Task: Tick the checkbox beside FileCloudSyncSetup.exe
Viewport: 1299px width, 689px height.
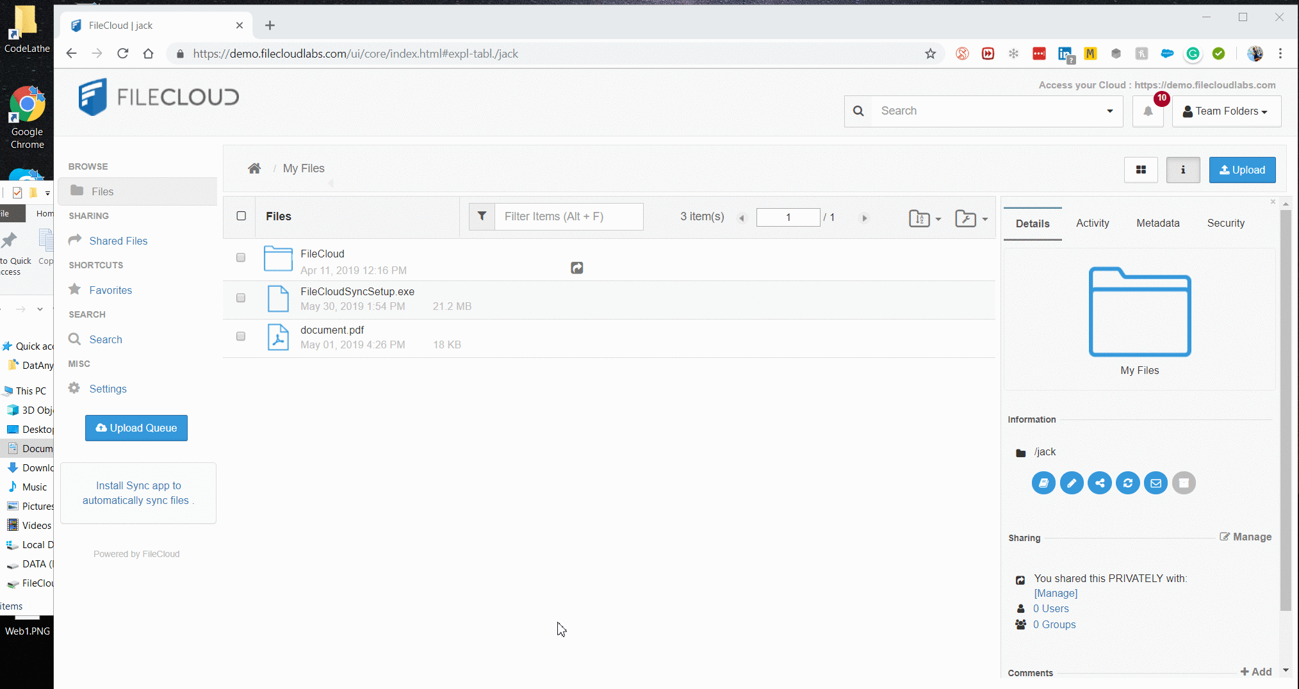Action: pyautogui.click(x=240, y=298)
